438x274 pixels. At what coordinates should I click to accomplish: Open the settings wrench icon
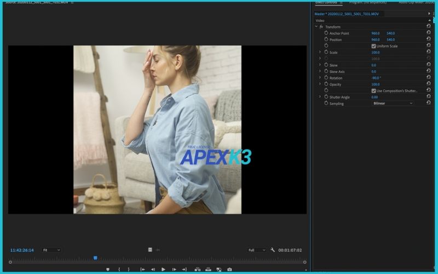pyautogui.click(x=273, y=250)
